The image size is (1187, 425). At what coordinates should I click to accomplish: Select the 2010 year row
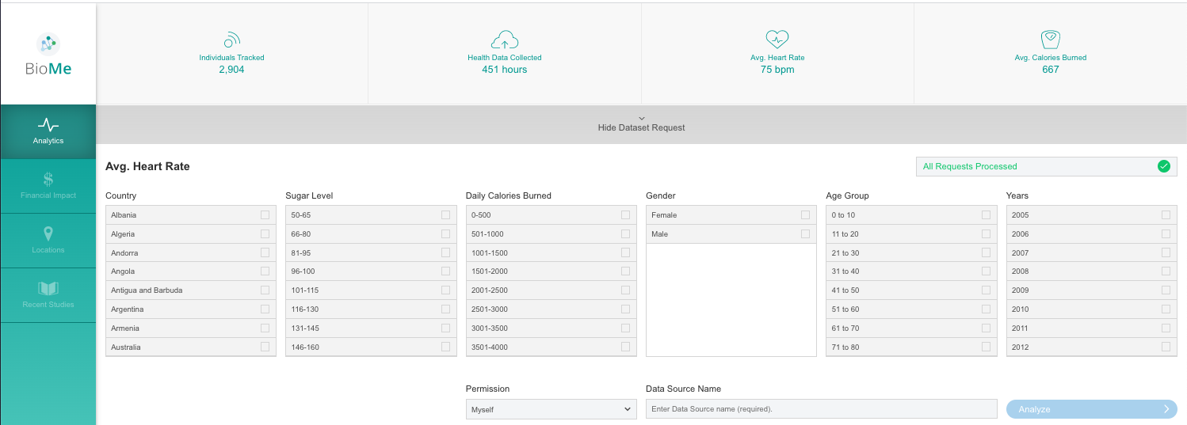coord(1092,309)
